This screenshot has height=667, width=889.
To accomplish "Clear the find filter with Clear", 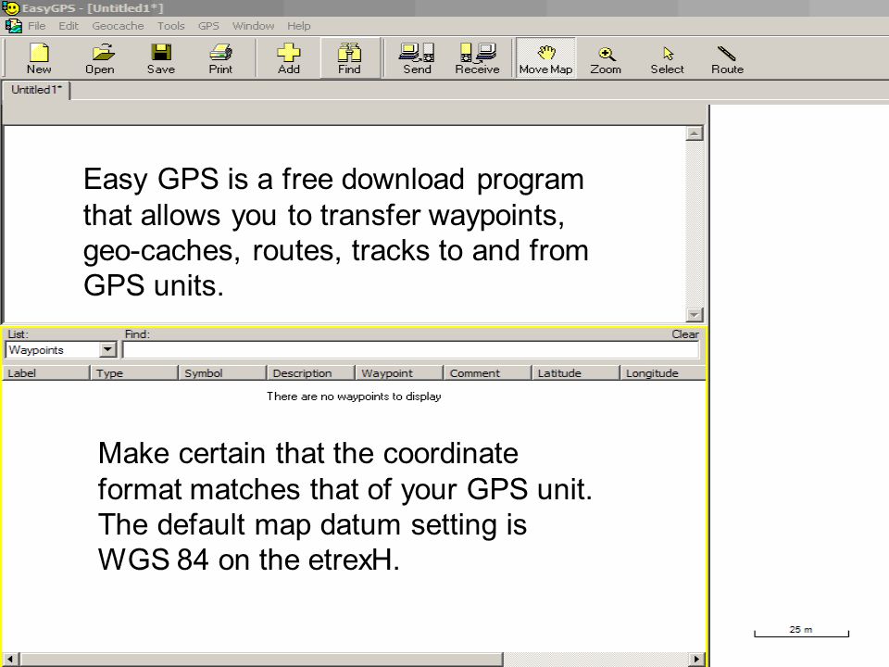I will tap(685, 334).
